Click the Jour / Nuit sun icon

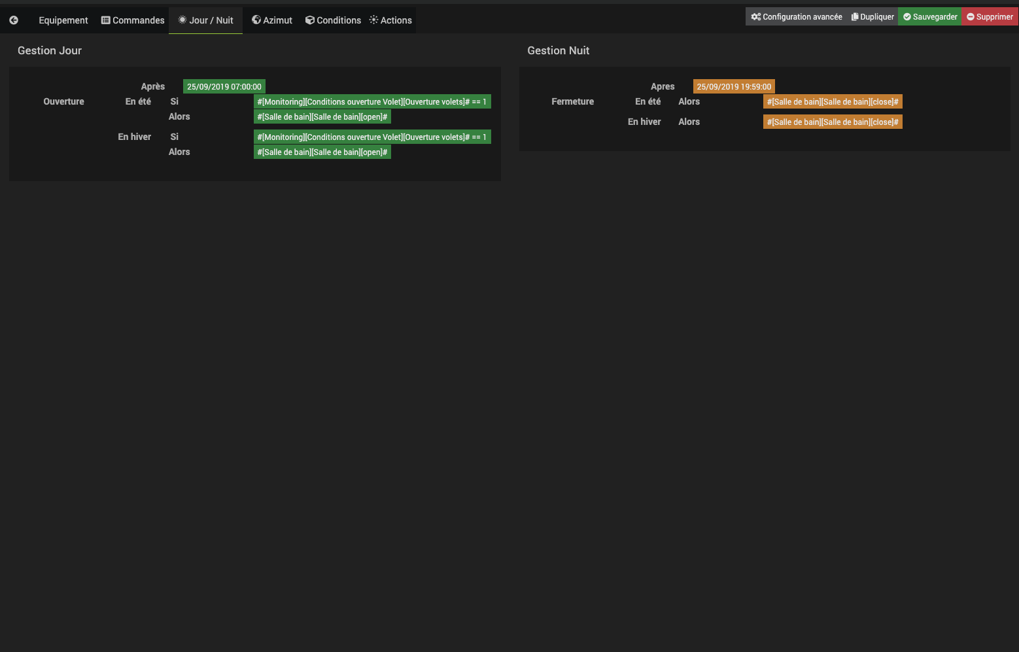pyautogui.click(x=182, y=20)
